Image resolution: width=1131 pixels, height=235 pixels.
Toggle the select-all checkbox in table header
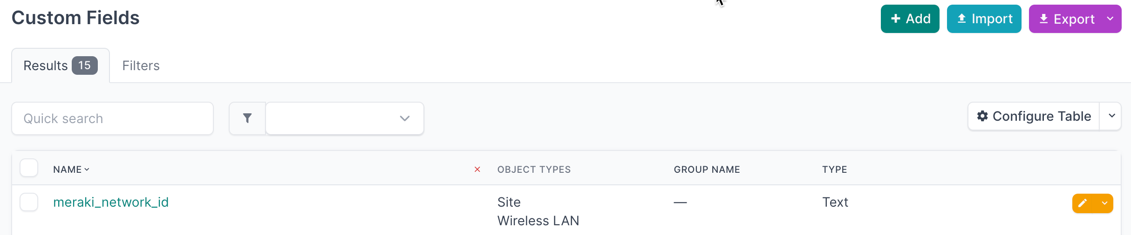29,168
